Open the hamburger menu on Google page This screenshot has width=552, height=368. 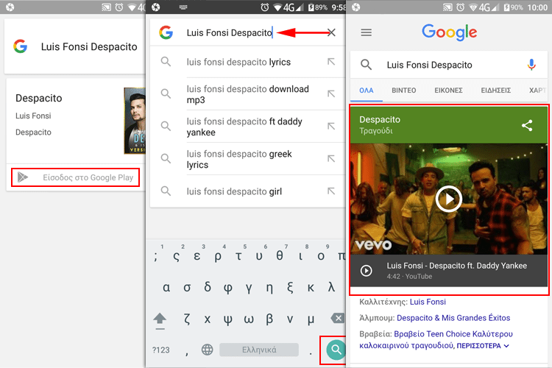(366, 32)
